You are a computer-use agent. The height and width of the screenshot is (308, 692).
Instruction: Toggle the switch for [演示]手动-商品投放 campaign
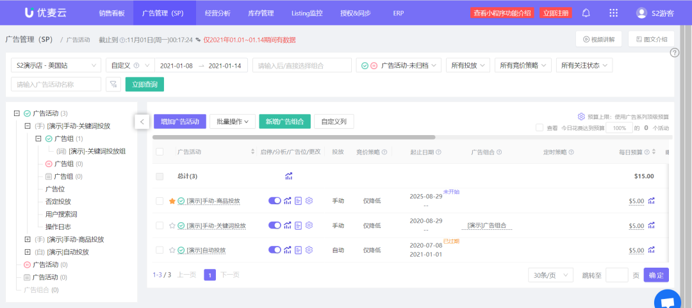click(274, 200)
